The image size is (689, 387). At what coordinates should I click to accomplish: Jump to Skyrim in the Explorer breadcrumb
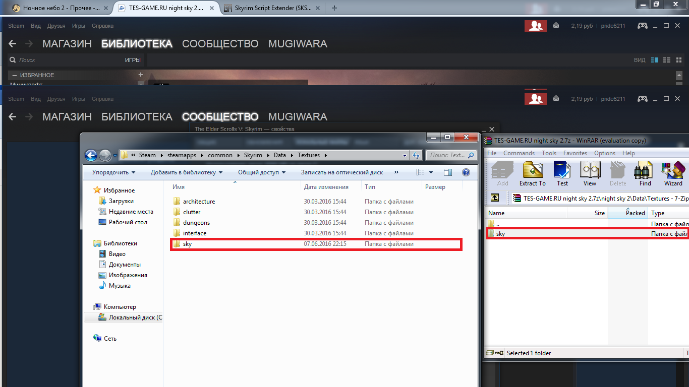[x=253, y=155]
